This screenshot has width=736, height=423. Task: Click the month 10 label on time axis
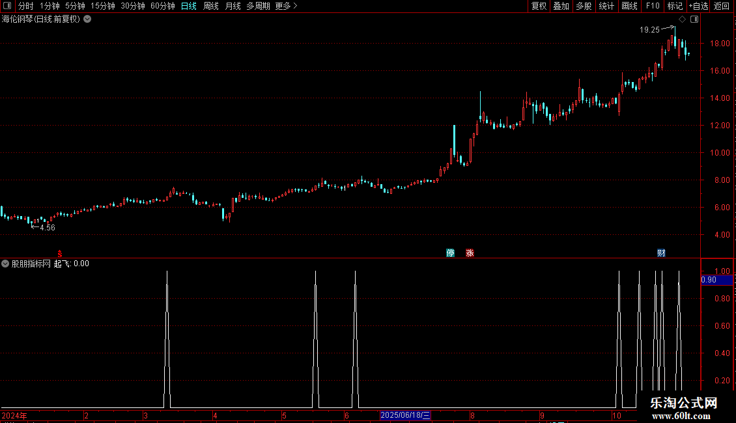617,415
